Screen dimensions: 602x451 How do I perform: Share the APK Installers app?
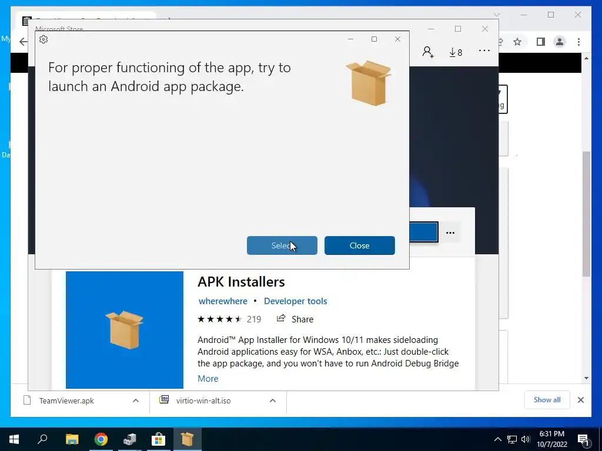pos(295,319)
